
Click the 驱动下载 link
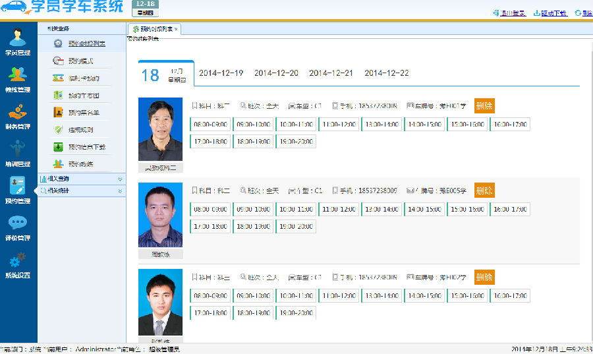(552, 13)
